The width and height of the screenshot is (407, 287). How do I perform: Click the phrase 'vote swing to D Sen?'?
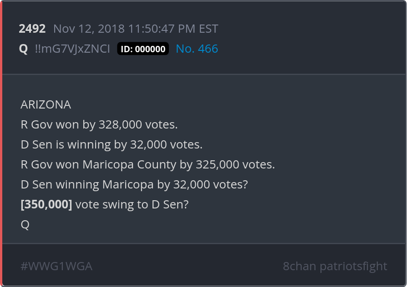(x=132, y=205)
